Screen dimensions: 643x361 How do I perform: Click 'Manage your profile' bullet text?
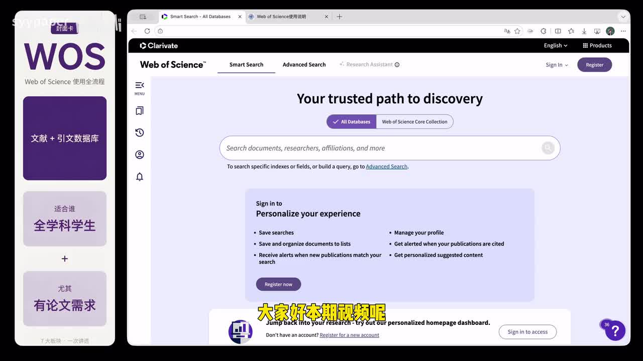click(x=419, y=233)
